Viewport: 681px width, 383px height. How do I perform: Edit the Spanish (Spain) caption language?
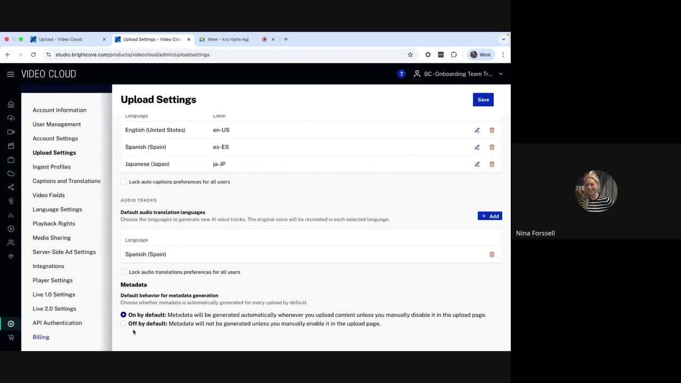477,147
